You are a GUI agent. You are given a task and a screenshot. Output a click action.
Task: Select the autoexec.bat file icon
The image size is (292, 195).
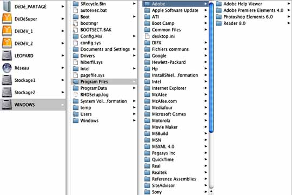coord(76,10)
